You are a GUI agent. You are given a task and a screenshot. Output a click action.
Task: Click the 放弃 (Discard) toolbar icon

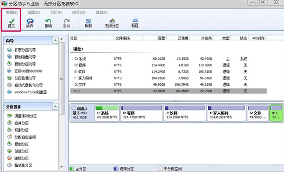tap(30, 21)
